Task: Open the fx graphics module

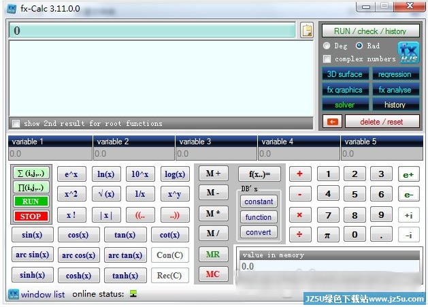Action: pyautogui.click(x=345, y=90)
